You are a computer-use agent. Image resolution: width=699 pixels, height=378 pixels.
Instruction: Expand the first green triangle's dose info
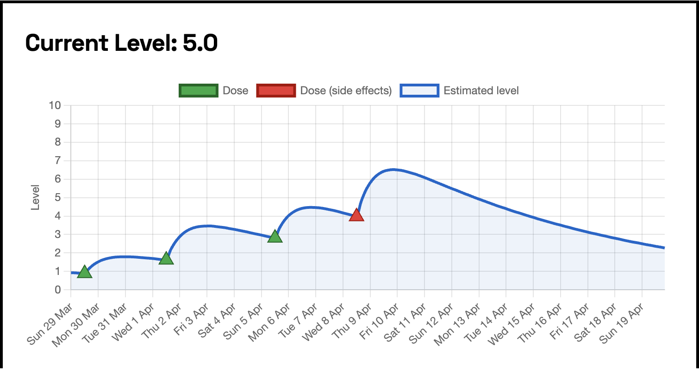click(85, 271)
